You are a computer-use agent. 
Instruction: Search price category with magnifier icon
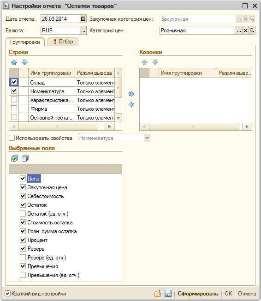(x=252, y=30)
